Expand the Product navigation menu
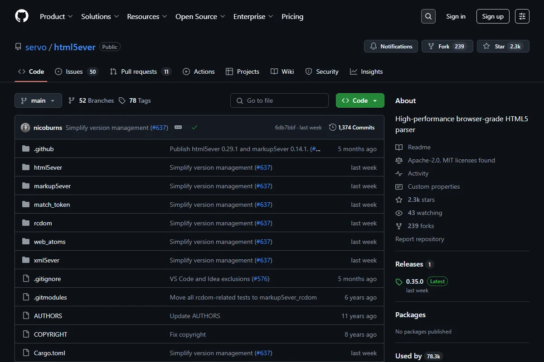 [x=56, y=16]
